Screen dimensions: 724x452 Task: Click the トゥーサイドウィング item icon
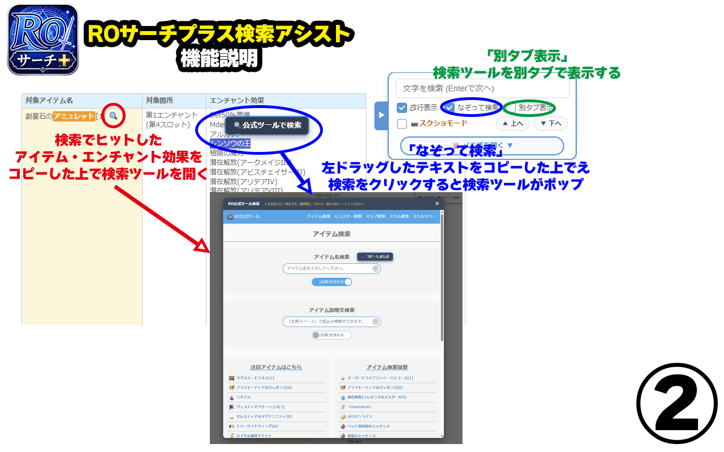click(x=231, y=426)
